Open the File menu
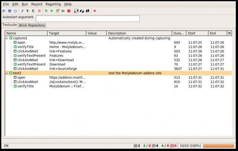Viewport: 238px width, 151px height. [x=6, y=4]
